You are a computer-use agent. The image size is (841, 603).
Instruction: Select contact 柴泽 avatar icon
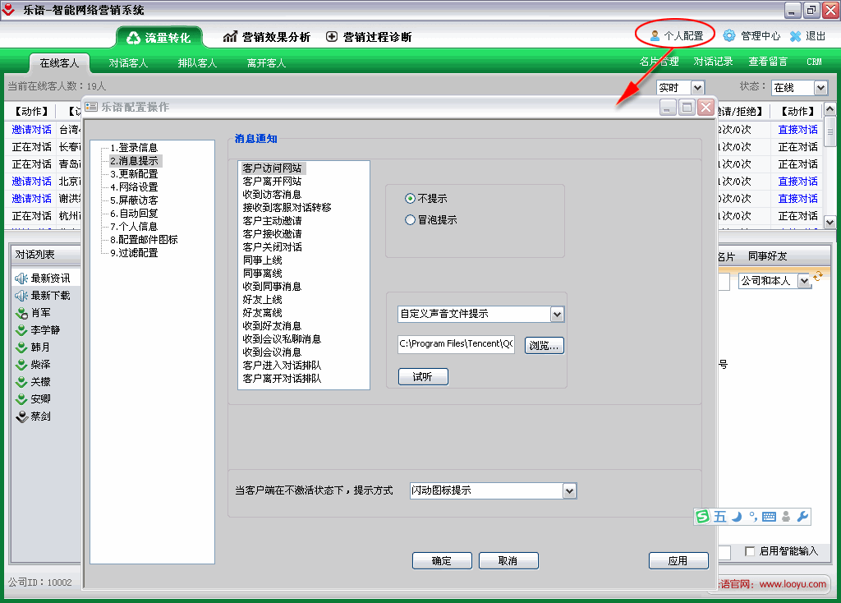coord(21,364)
